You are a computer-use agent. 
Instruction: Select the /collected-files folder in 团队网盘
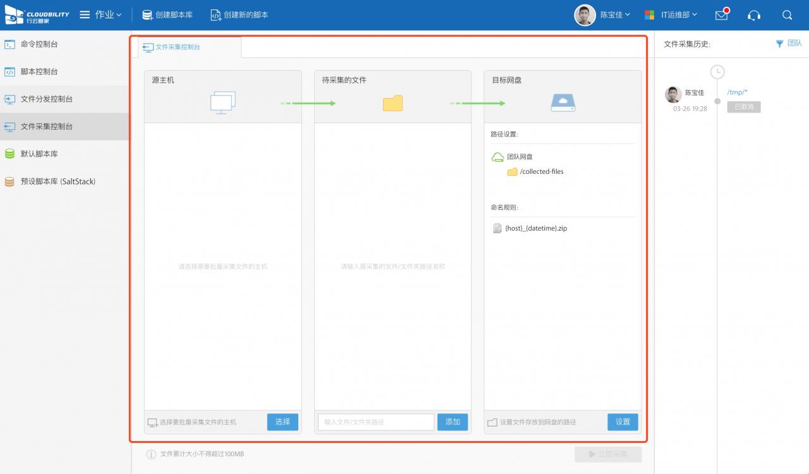point(541,171)
